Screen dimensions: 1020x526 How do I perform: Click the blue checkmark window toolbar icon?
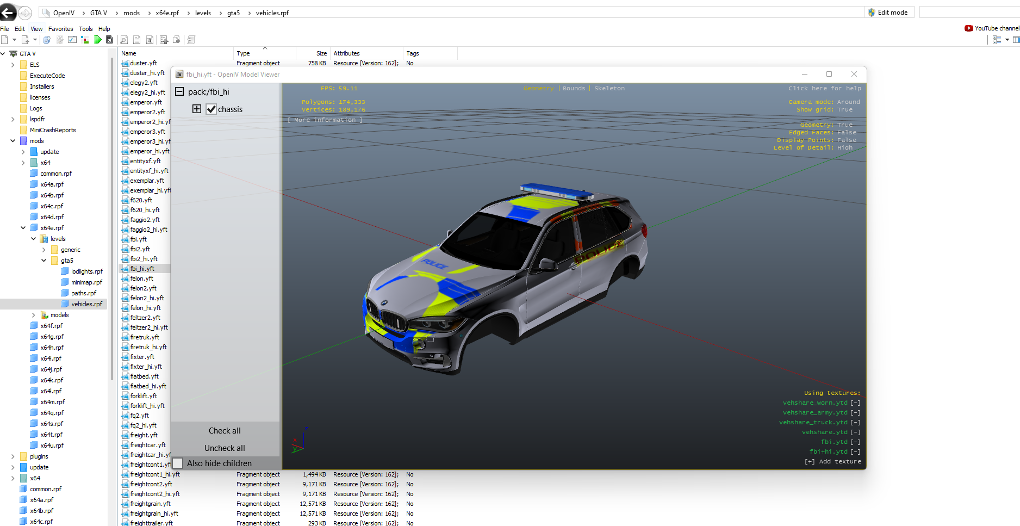click(x=72, y=40)
